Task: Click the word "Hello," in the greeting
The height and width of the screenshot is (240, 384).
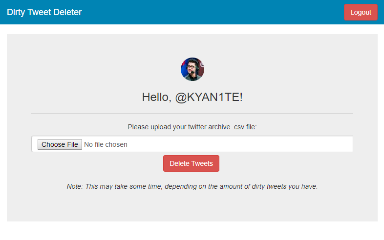Action: [x=157, y=97]
